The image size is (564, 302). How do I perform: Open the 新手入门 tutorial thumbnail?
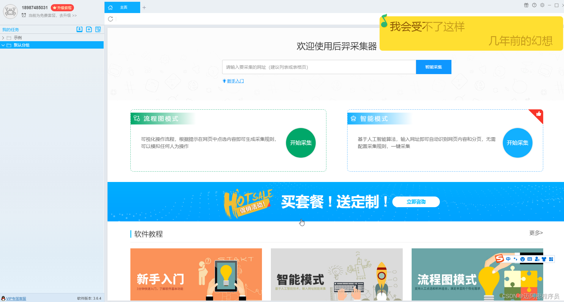pyautogui.click(x=196, y=274)
